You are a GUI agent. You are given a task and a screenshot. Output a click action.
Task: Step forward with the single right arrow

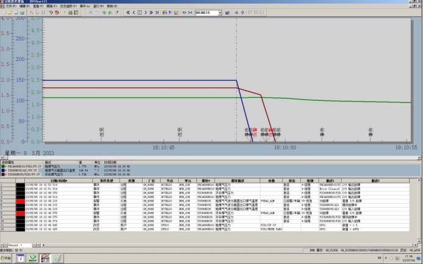point(145,13)
